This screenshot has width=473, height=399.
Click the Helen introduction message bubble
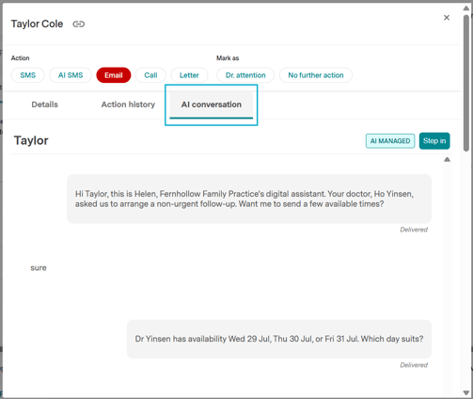point(249,199)
